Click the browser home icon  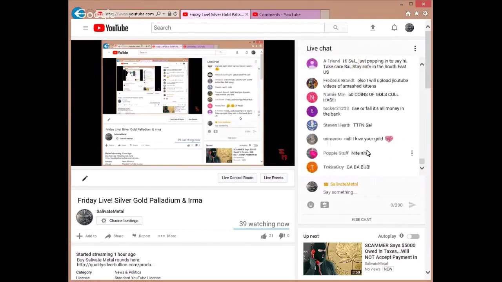point(408,14)
